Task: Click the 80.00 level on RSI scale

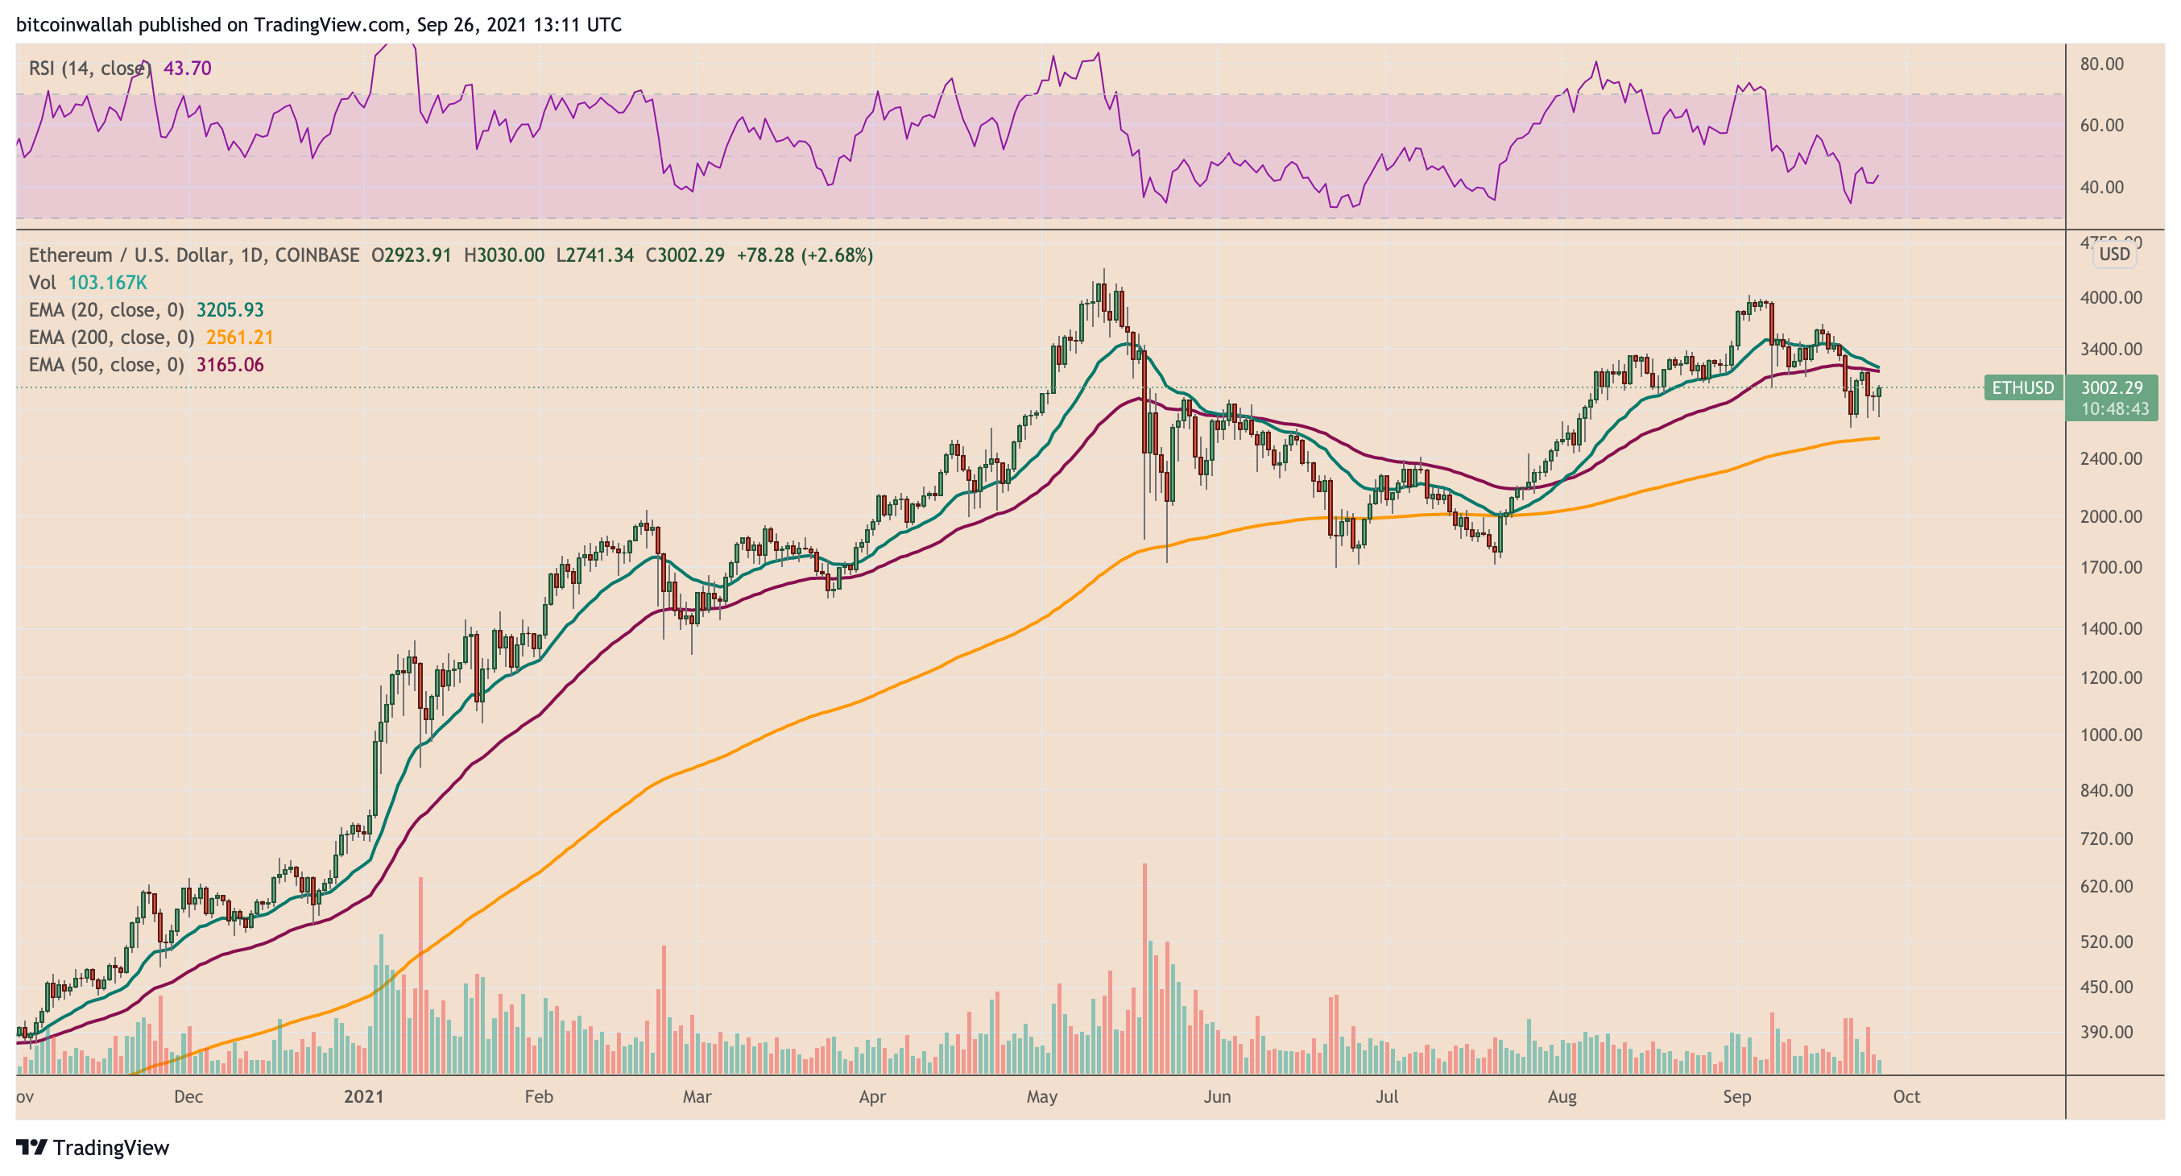Action: 2101,64
